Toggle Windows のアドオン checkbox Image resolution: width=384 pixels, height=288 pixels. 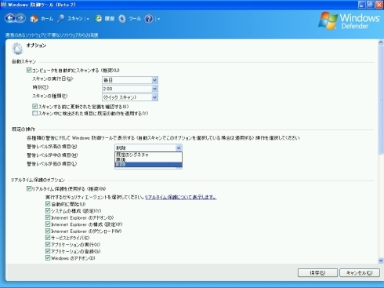(48, 258)
